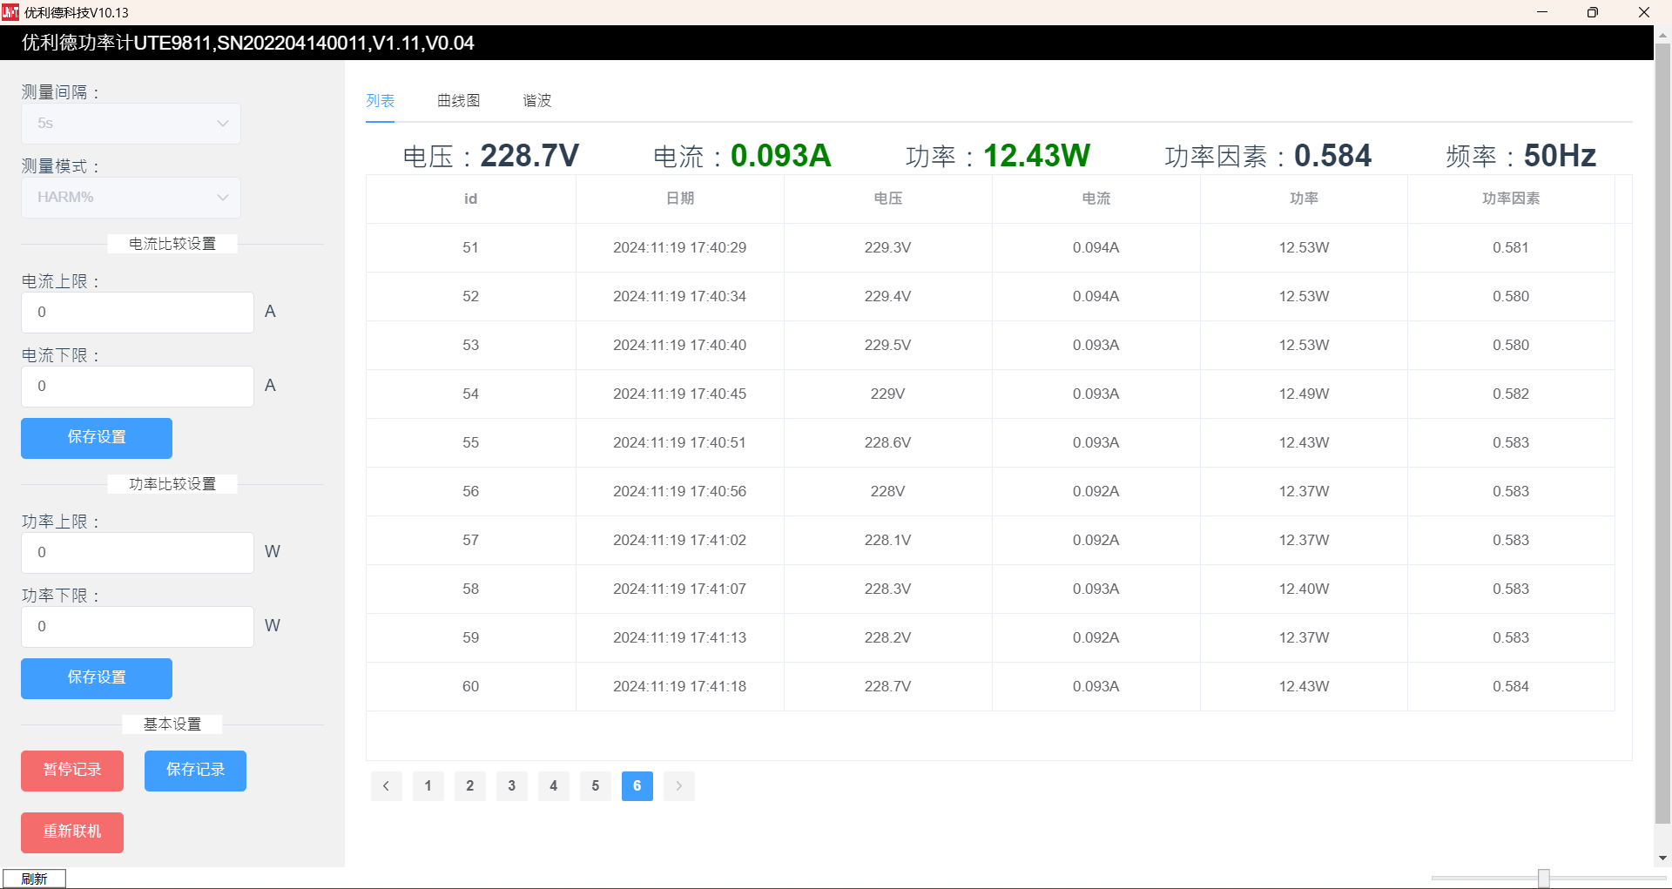Go to page 4 of records

pos(553,785)
